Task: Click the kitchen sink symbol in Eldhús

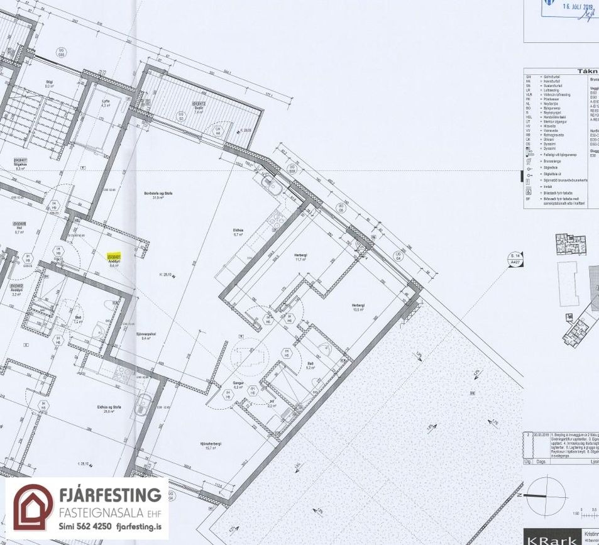Action: [272, 184]
